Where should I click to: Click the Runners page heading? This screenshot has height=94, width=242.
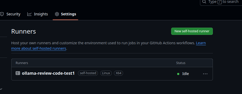[24, 32]
